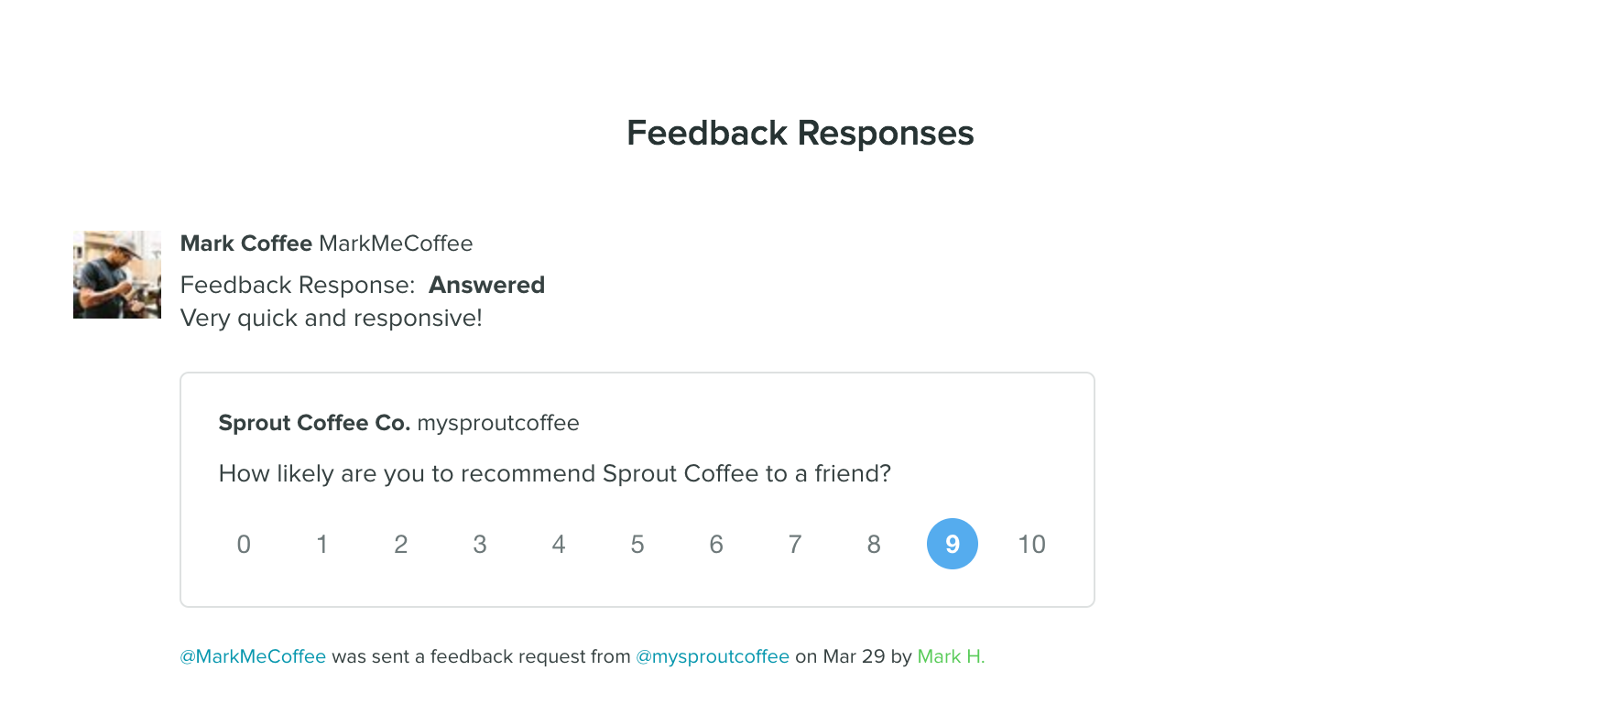Image resolution: width=1601 pixels, height=725 pixels.
Task: Click the mysproutcoffee handle in card
Action: point(498,424)
